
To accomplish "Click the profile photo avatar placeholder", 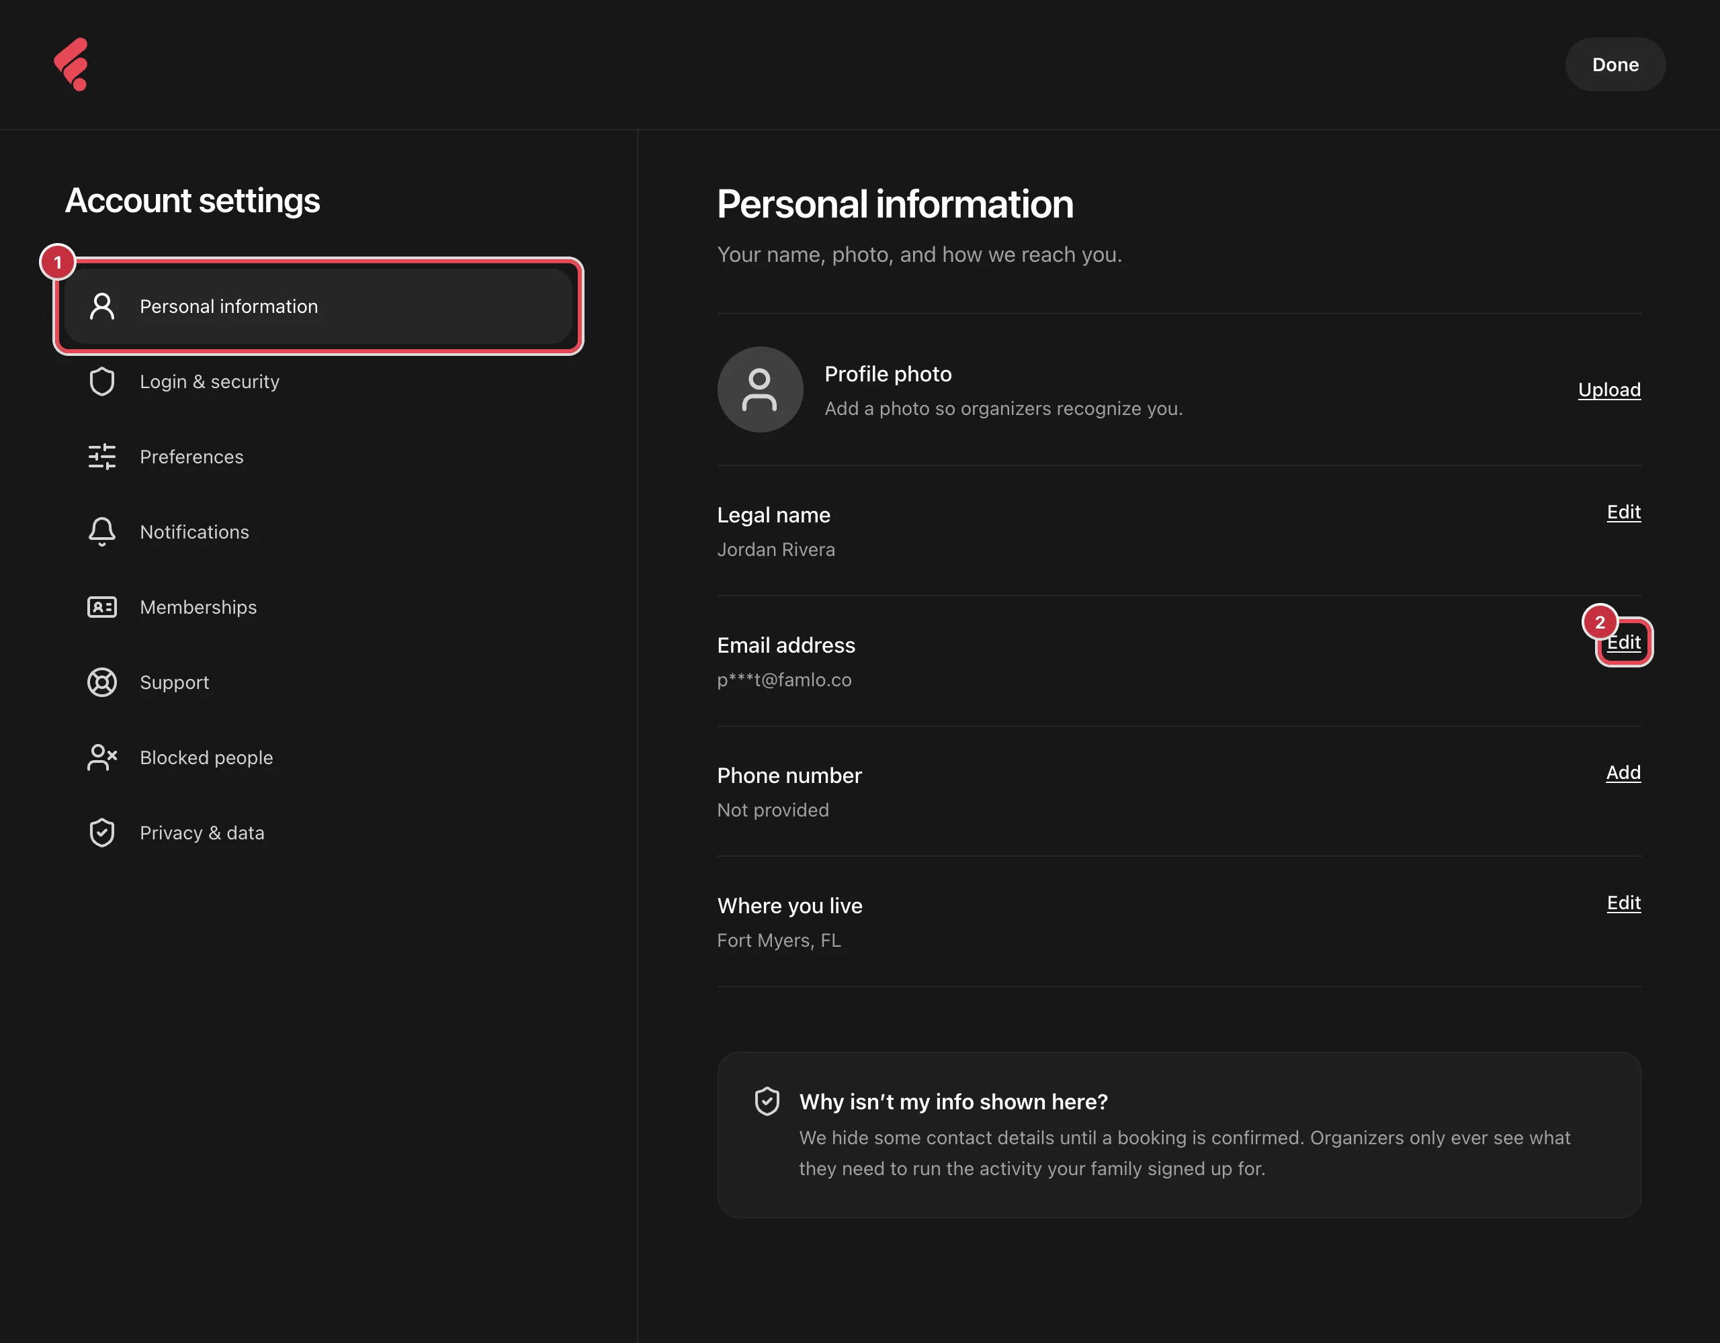I will click(x=760, y=389).
